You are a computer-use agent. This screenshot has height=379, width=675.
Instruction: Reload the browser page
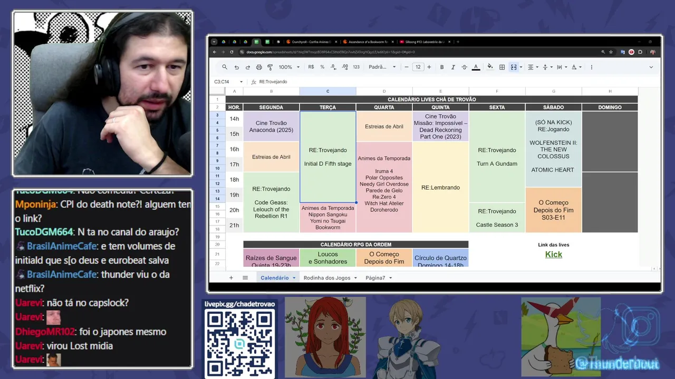[x=231, y=52]
